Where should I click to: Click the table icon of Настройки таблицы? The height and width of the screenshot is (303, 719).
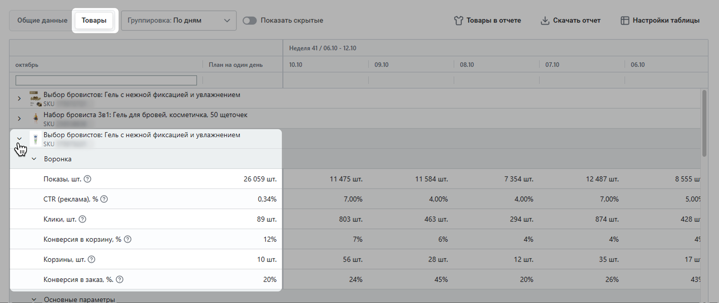625,21
